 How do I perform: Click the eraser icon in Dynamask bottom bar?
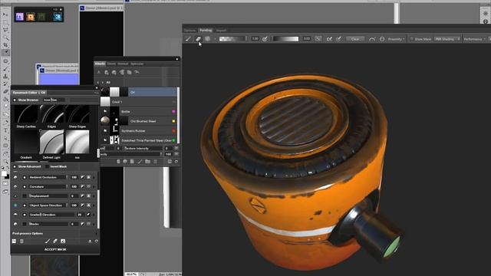click(55, 242)
